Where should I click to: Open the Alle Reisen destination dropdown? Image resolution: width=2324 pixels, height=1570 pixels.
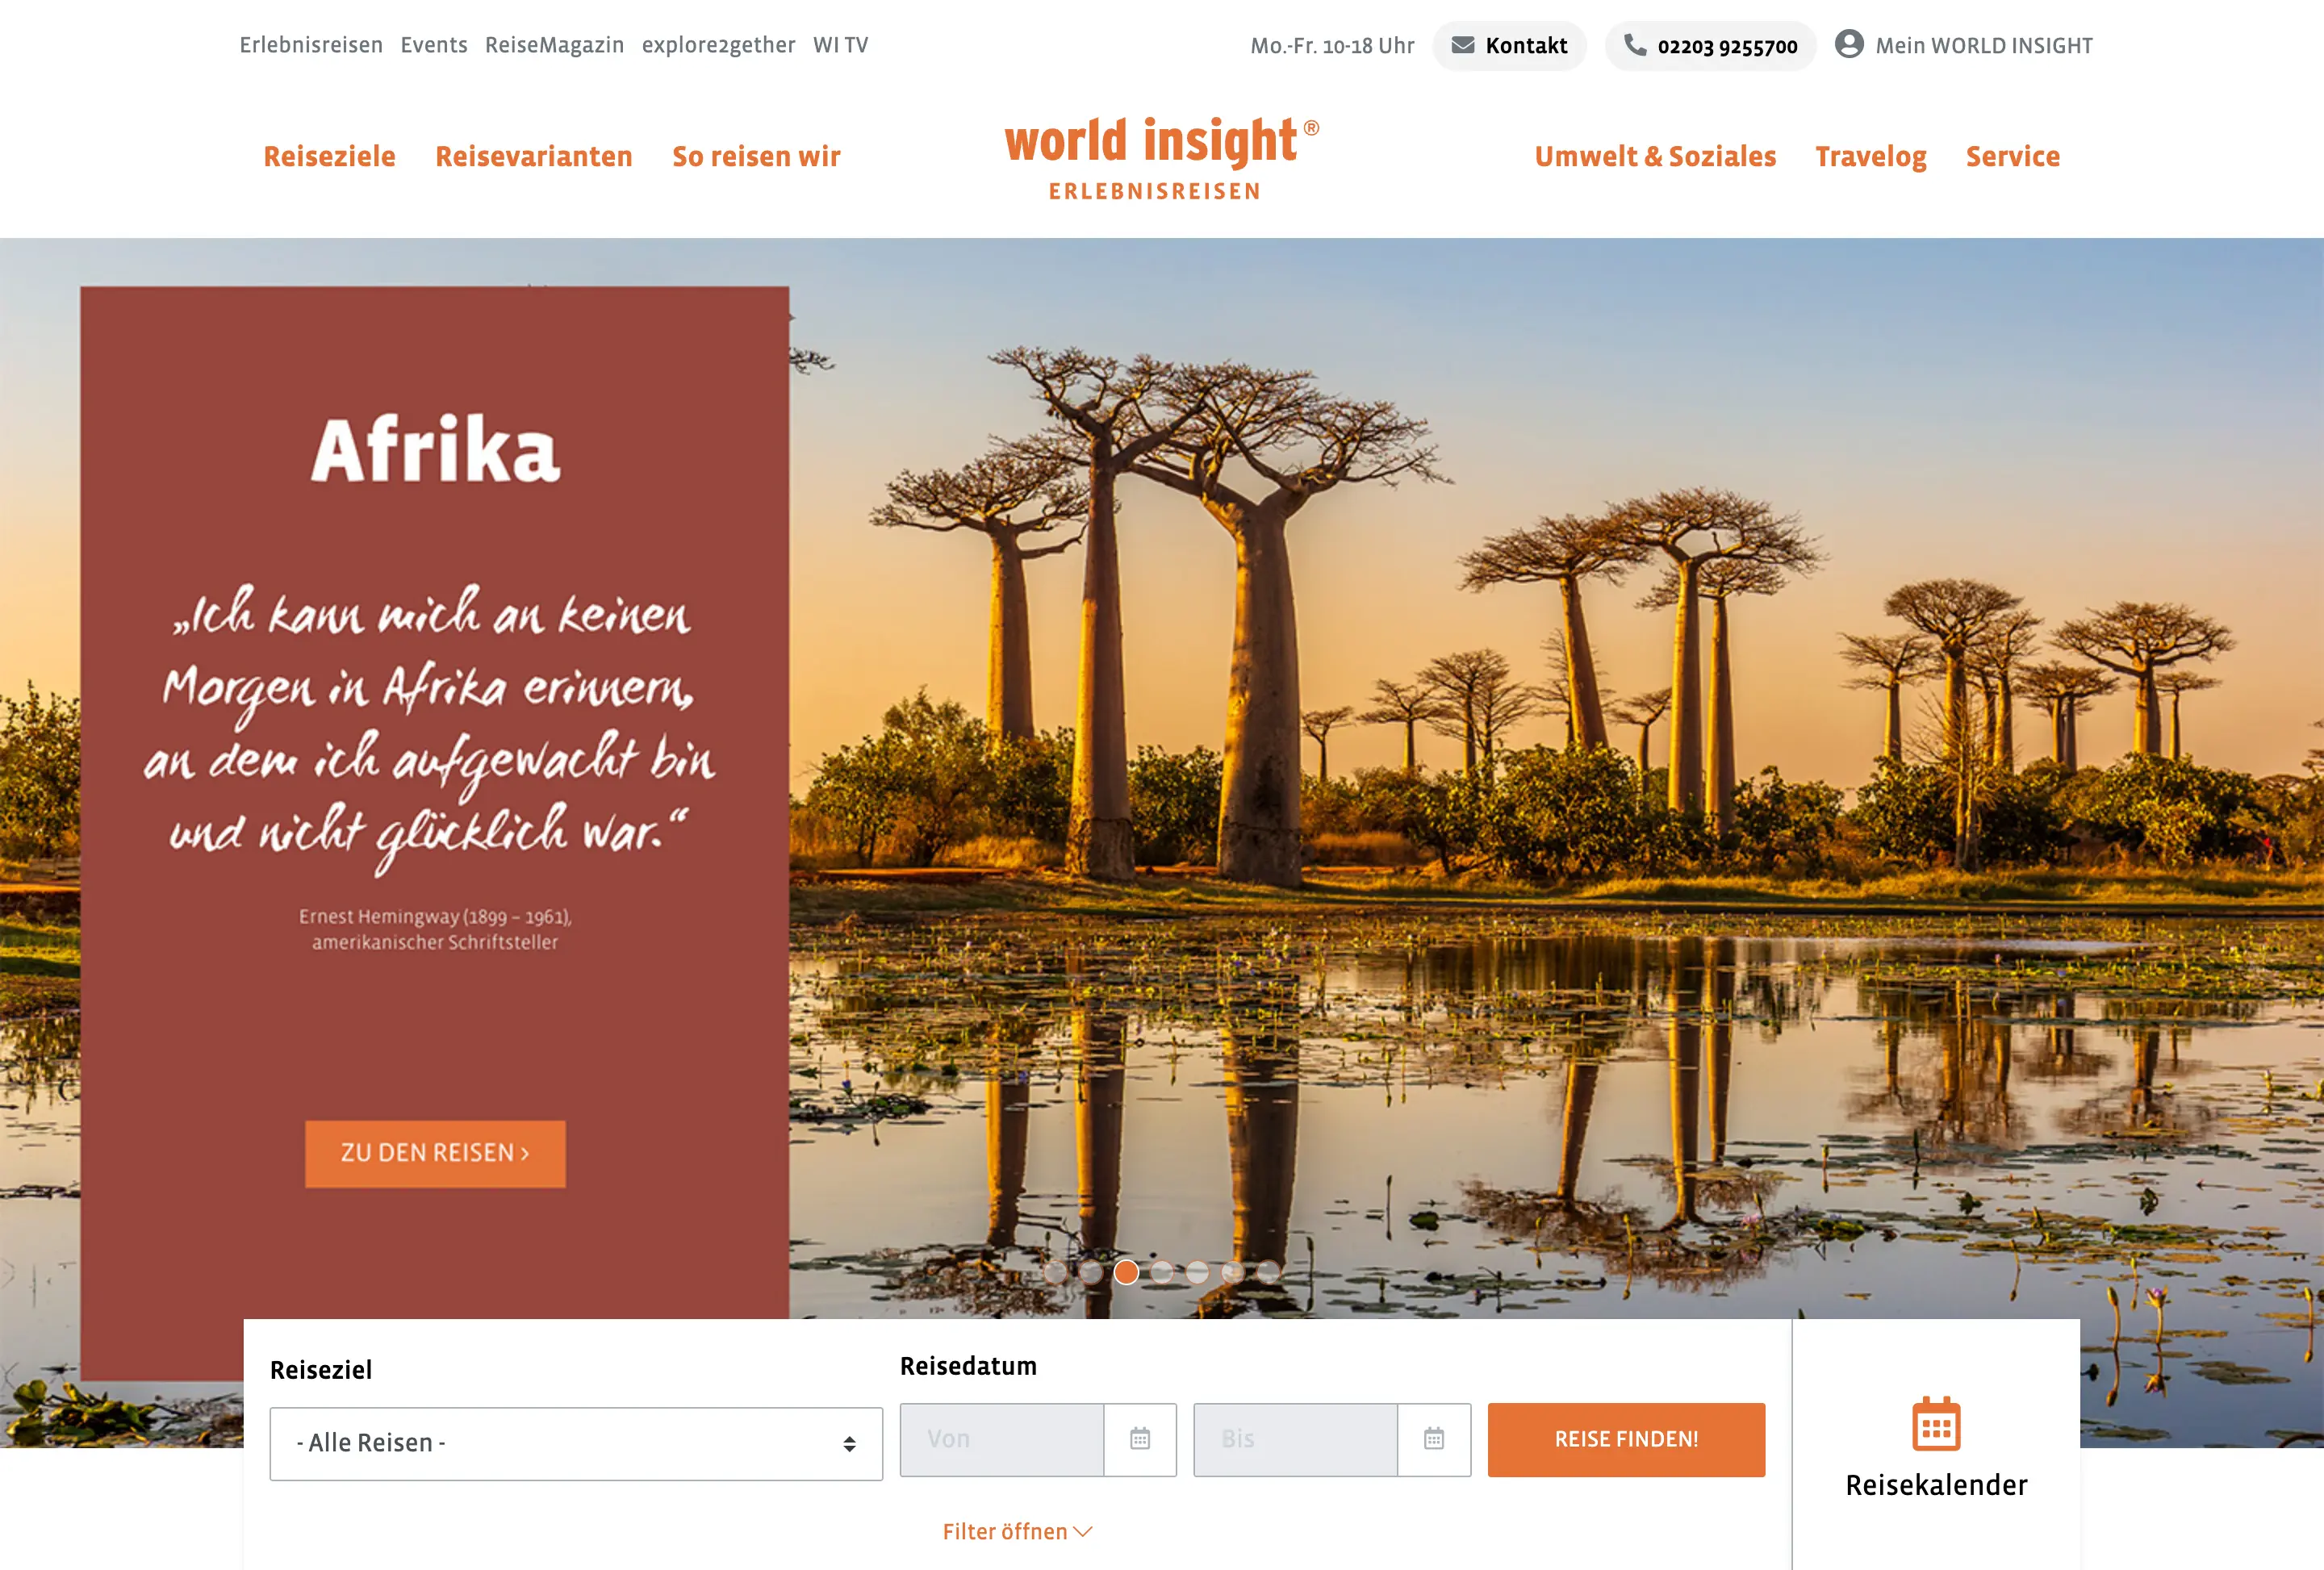coord(576,1444)
